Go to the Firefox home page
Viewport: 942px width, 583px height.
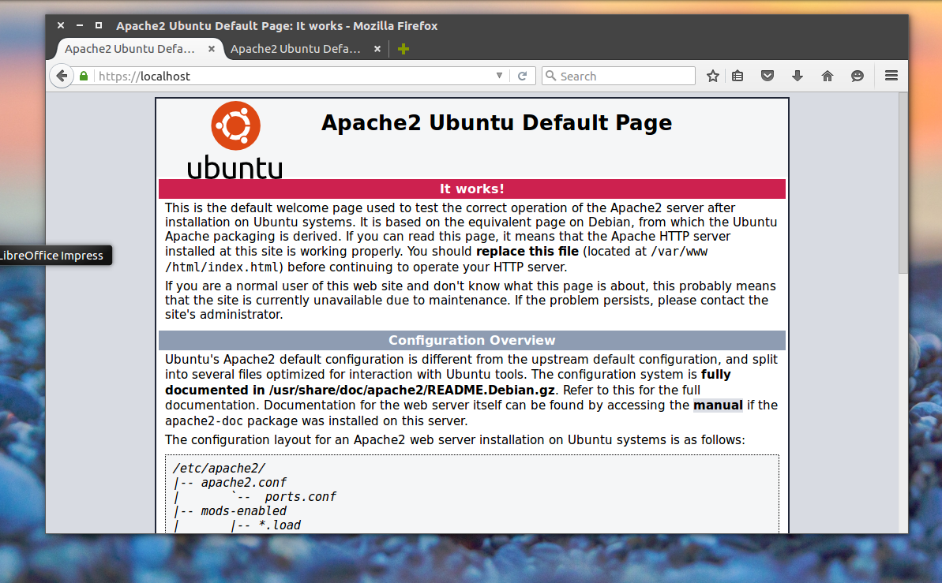pyautogui.click(x=828, y=77)
